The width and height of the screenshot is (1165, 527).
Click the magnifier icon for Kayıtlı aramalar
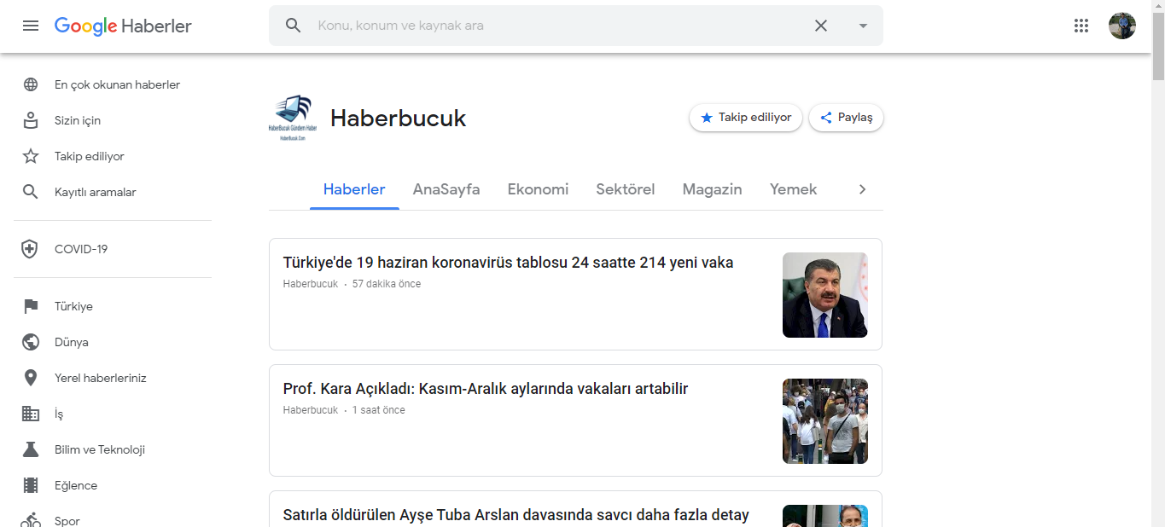point(31,192)
